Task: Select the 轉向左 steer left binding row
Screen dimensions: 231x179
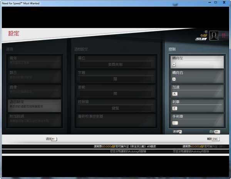Action: [x=197, y=62]
